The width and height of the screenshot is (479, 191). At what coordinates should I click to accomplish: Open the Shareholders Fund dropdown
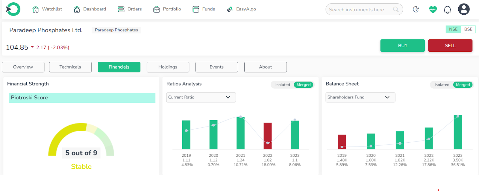360,97
